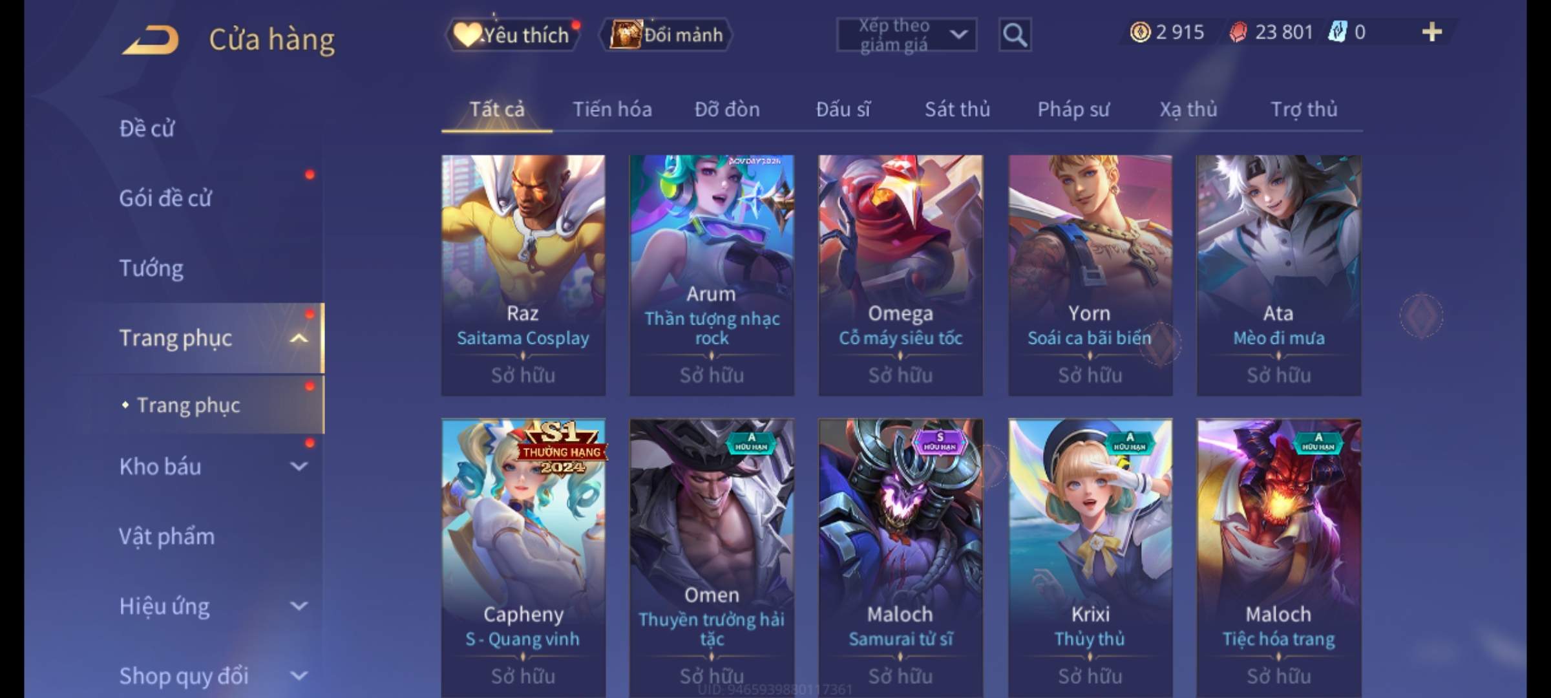Select the Raz Saitama Cosplay skin card

[x=523, y=275]
